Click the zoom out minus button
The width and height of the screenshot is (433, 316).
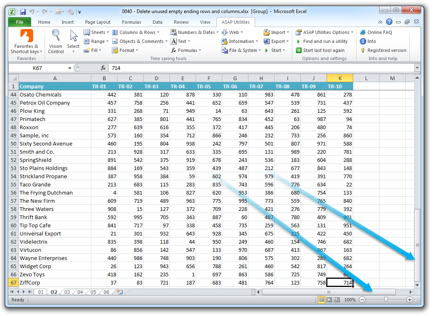point(362,300)
